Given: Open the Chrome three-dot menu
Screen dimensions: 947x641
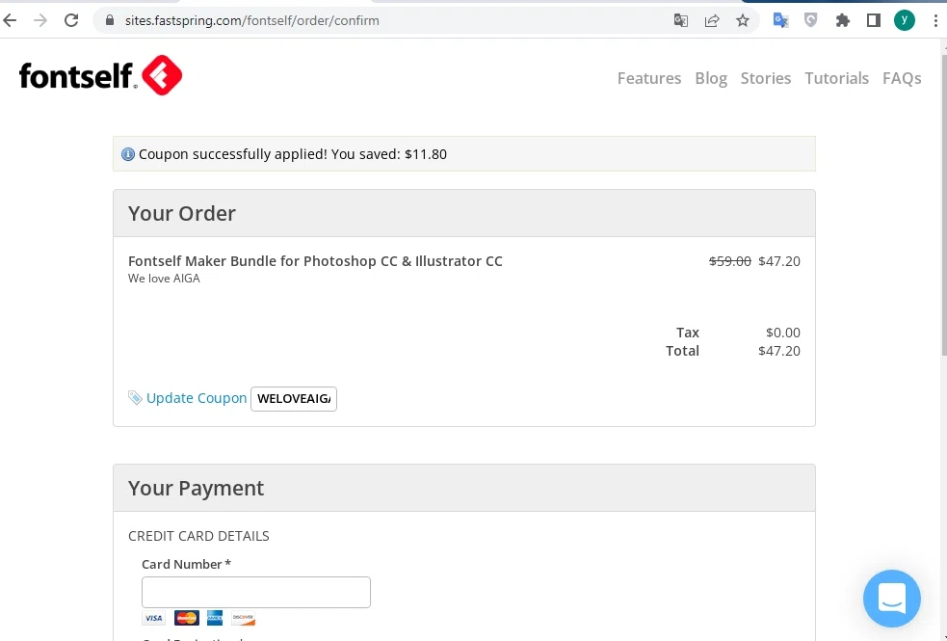Looking at the screenshot, I should [x=935, y=20].
